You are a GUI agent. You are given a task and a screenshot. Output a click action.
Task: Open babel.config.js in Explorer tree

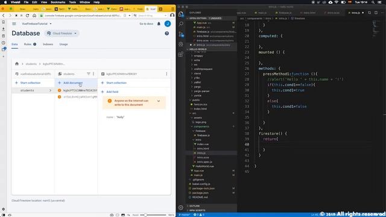tap(201, 184)
